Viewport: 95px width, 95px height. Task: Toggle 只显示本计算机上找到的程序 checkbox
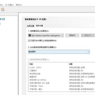[29, 41]
